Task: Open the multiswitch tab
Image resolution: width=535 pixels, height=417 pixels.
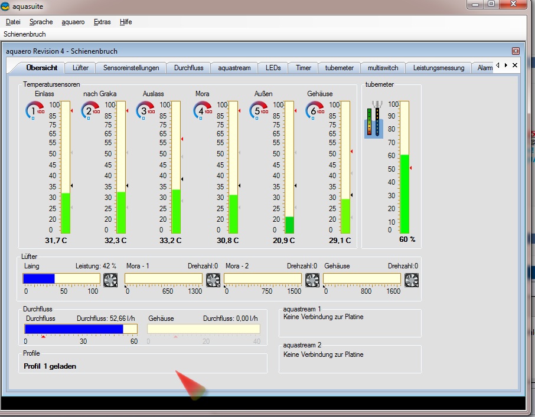Action: coord(383,68)
